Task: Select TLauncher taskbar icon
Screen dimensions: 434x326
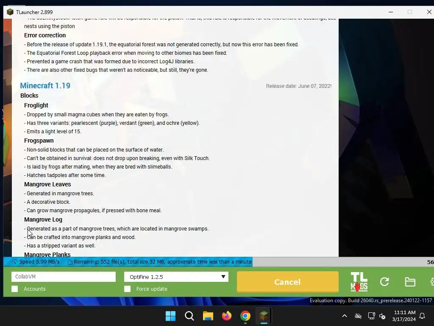Action: [x=264, y=316]
